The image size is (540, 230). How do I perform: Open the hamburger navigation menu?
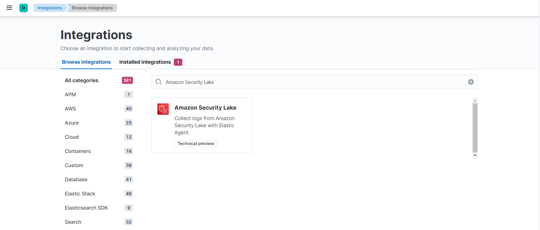pyautogui.click(x=9, y=8)
